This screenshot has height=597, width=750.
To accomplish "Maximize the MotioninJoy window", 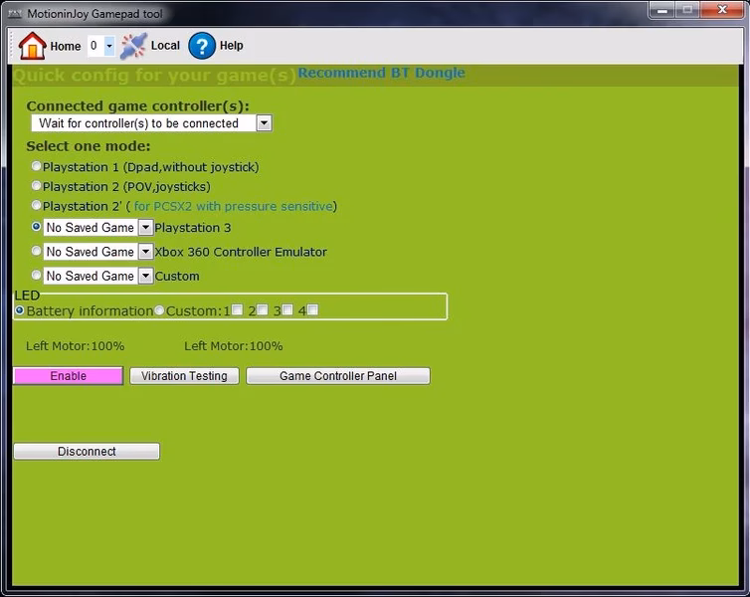I will 687,10.
